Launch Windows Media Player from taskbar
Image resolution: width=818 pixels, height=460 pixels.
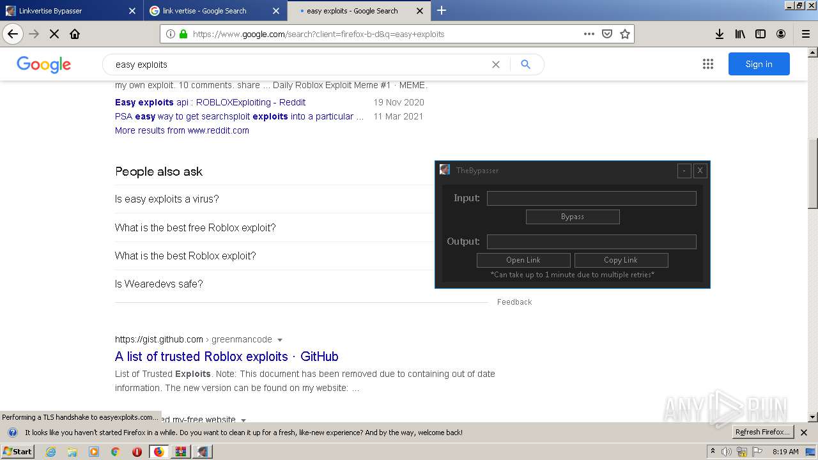[94, 452]
